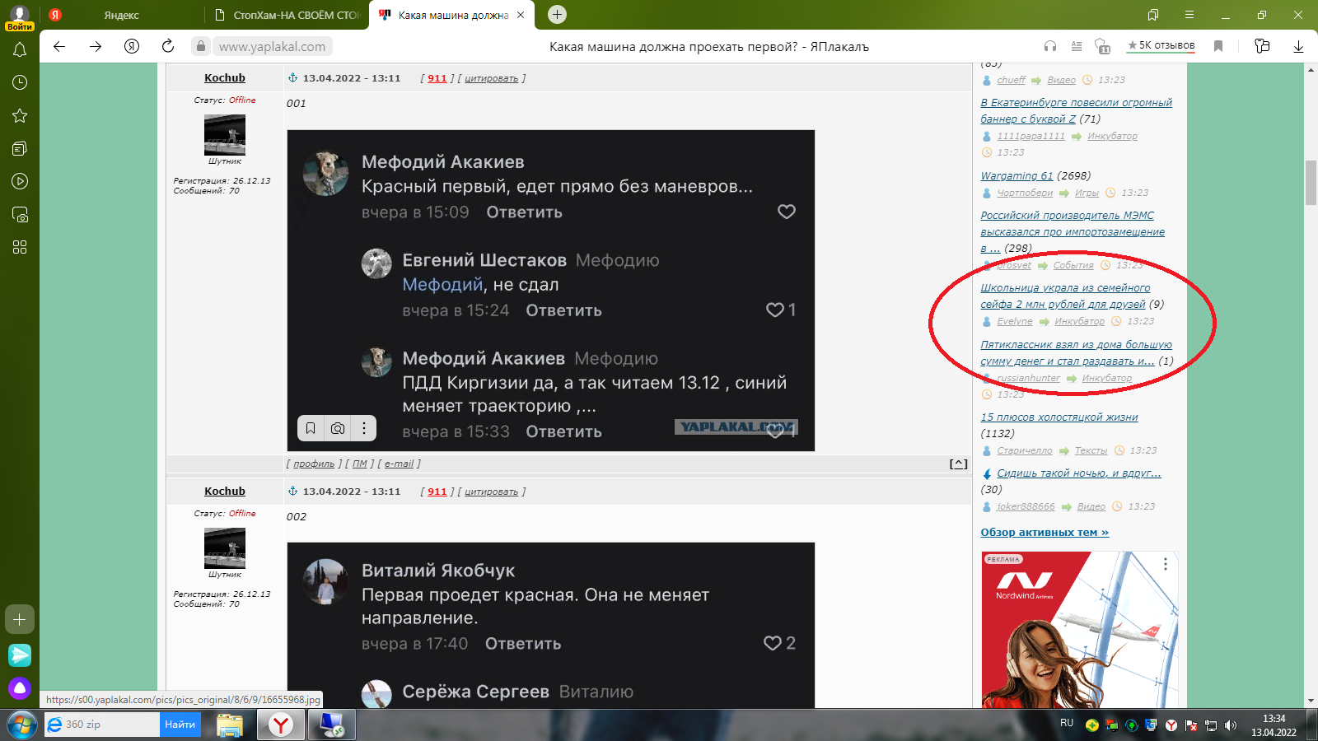Close the "Какая машина должна" tab
1318x741 pixels.
click(x=521, y=15)
